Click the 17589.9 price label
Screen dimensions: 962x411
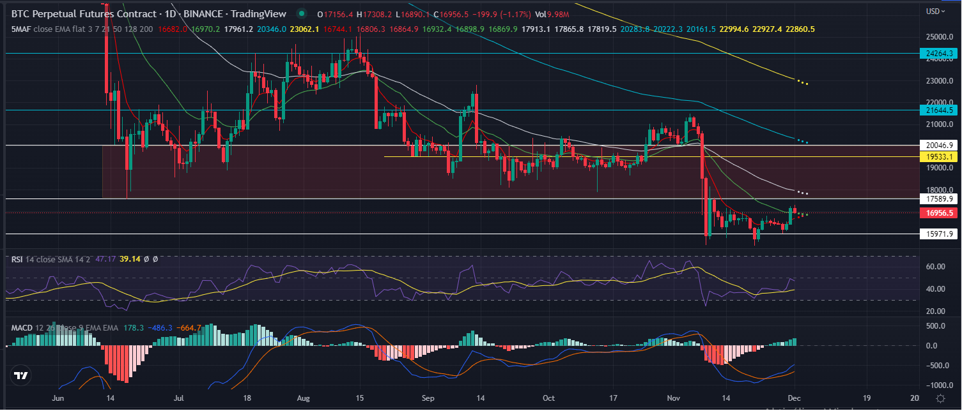tap(938, 199)
